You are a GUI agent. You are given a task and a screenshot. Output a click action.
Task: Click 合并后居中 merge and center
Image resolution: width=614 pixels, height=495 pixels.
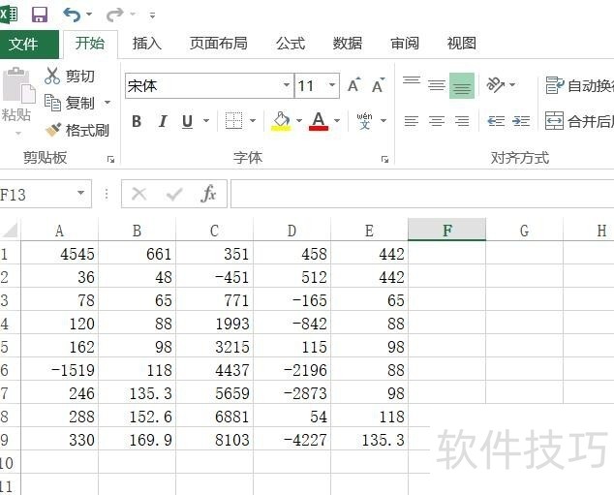(579, 121)
